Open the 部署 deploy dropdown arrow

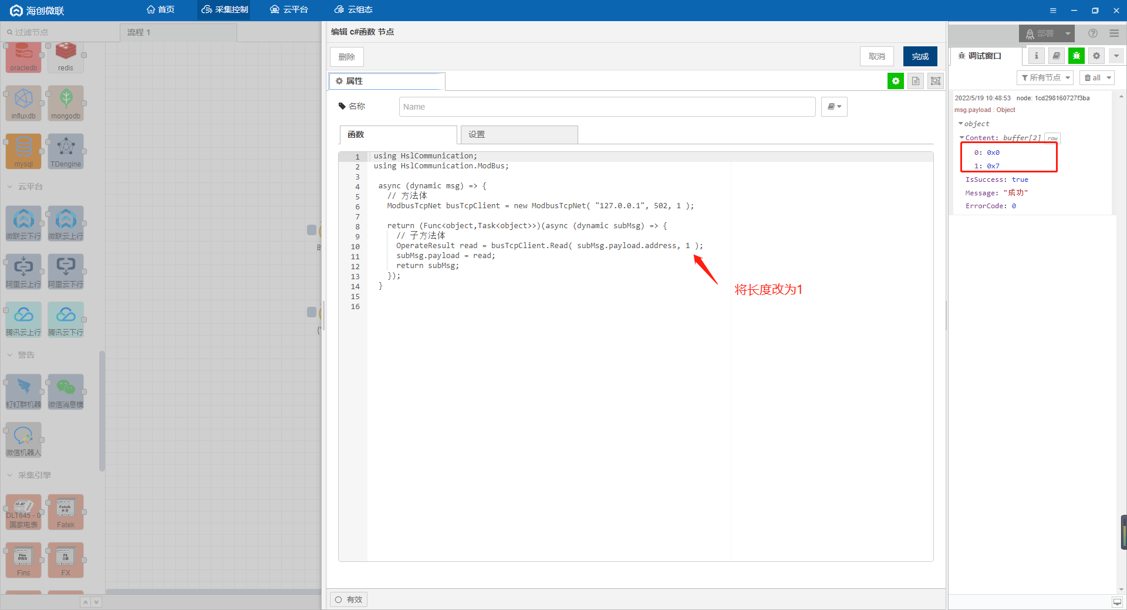(1068, 33)
